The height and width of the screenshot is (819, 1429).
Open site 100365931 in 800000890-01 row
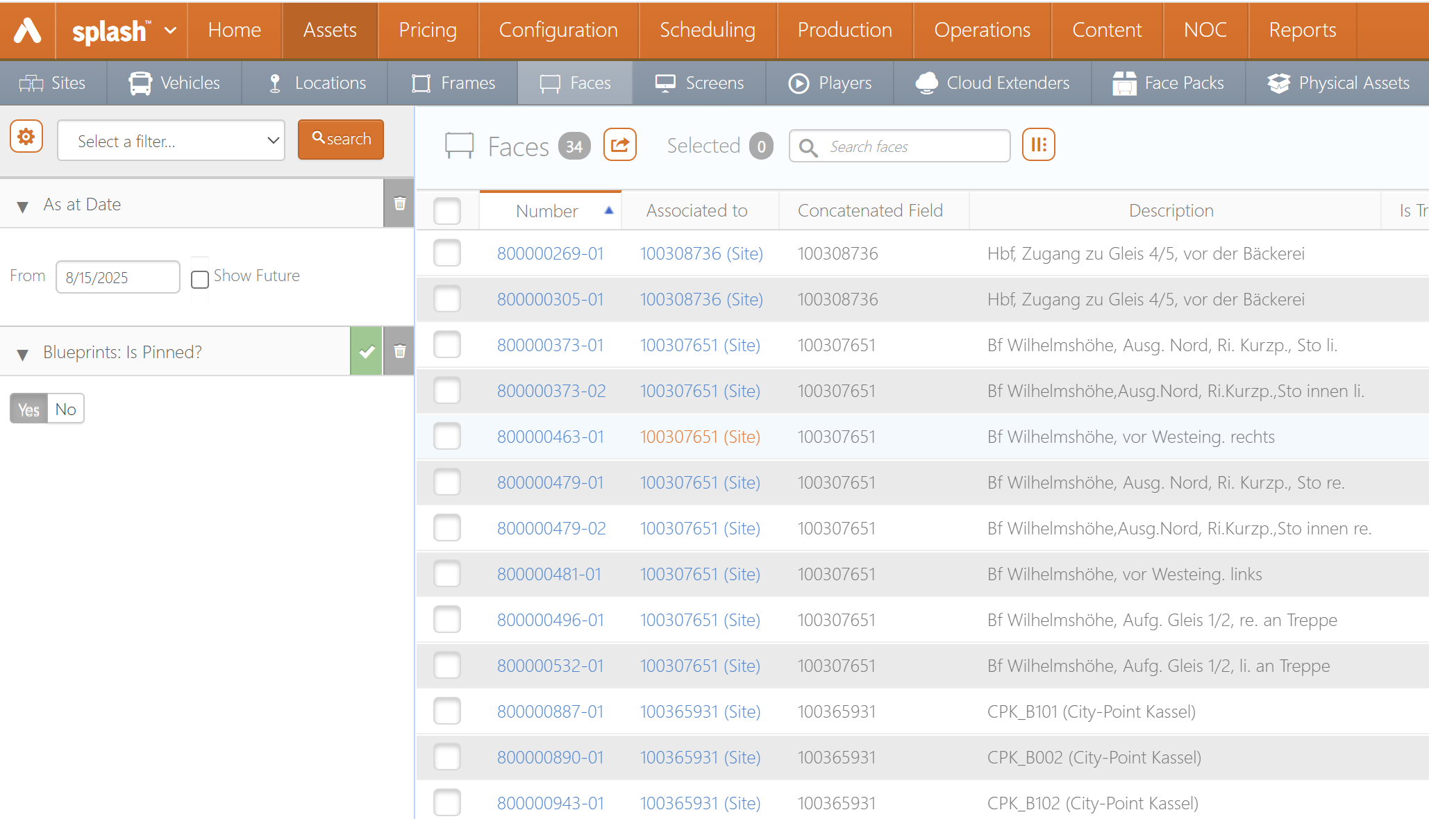(700, 757)
